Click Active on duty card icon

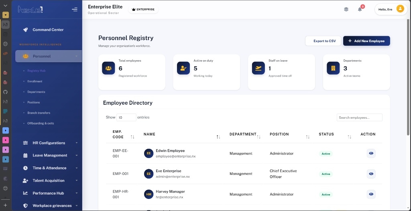[x=183, y=68]
